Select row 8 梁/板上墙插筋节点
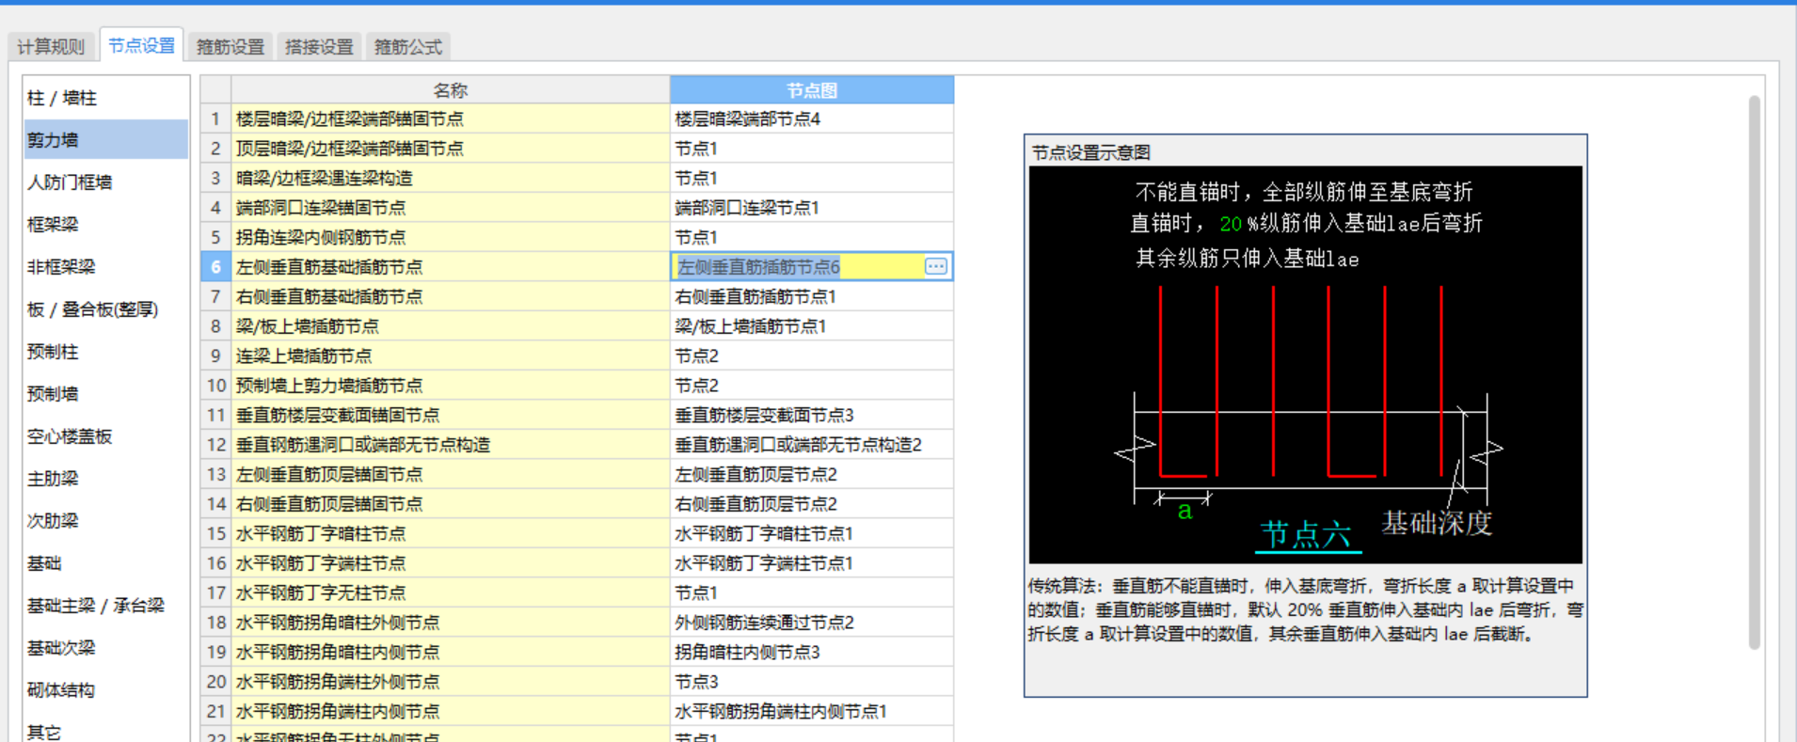1797x742 pixels. 451,326
